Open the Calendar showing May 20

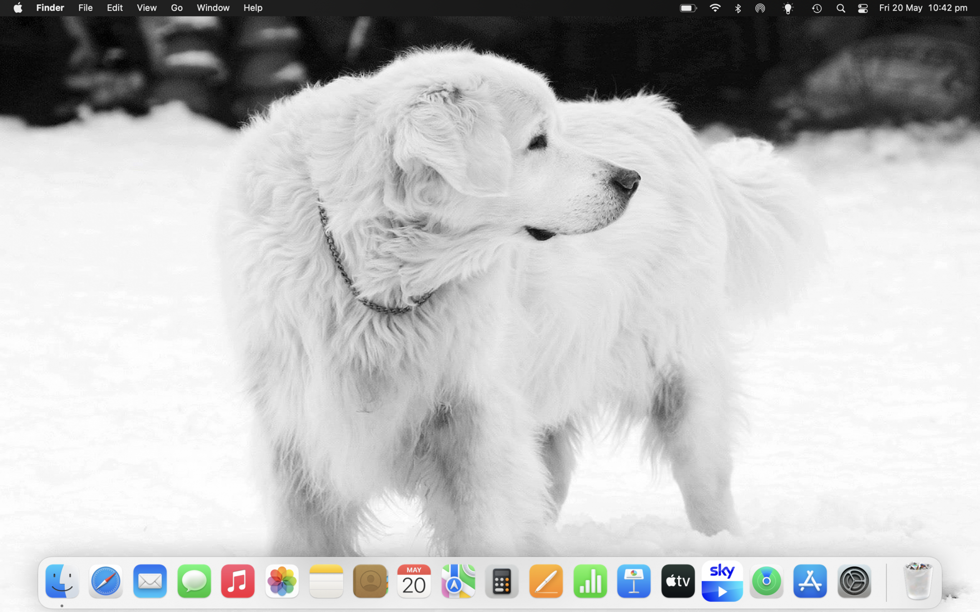coord(414,581)
